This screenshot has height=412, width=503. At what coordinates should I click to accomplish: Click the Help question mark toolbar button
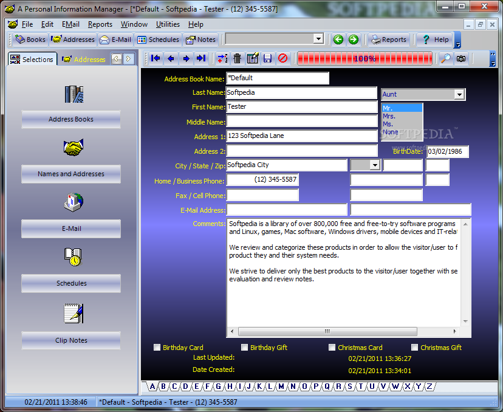(435, 39)
